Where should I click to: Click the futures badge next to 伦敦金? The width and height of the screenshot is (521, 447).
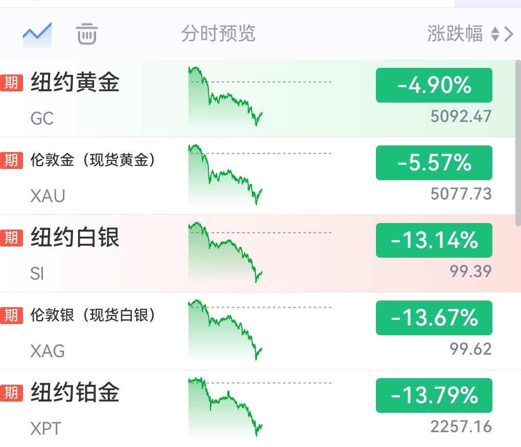coord(12,160)
